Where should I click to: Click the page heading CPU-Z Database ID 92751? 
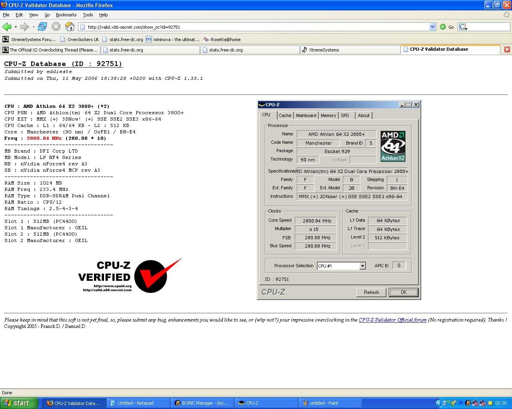click(x=63, y=64)
